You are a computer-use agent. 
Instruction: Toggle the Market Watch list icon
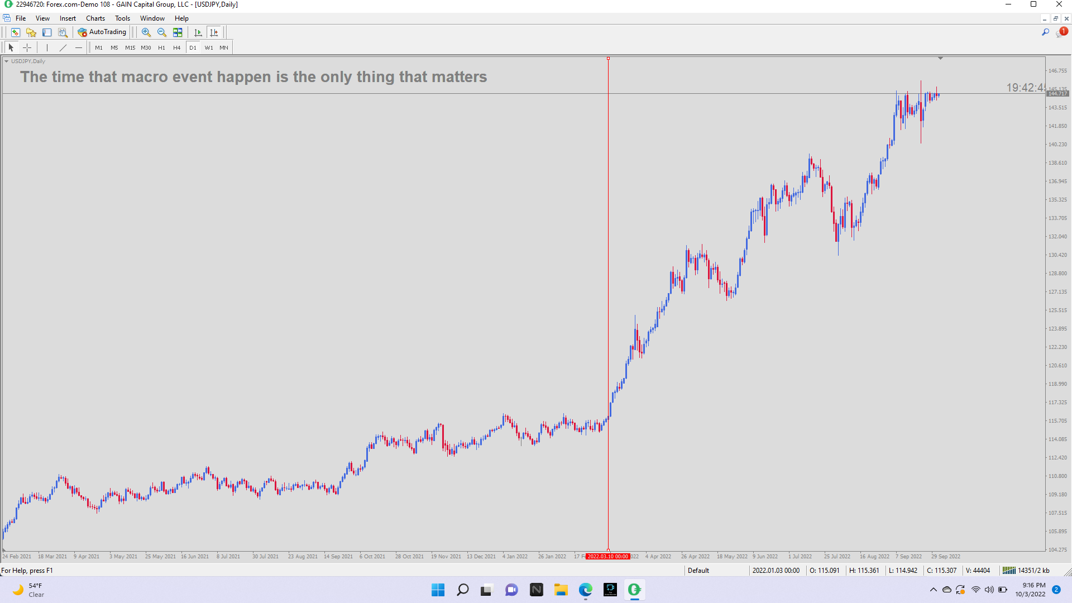[x=47, y=32]
